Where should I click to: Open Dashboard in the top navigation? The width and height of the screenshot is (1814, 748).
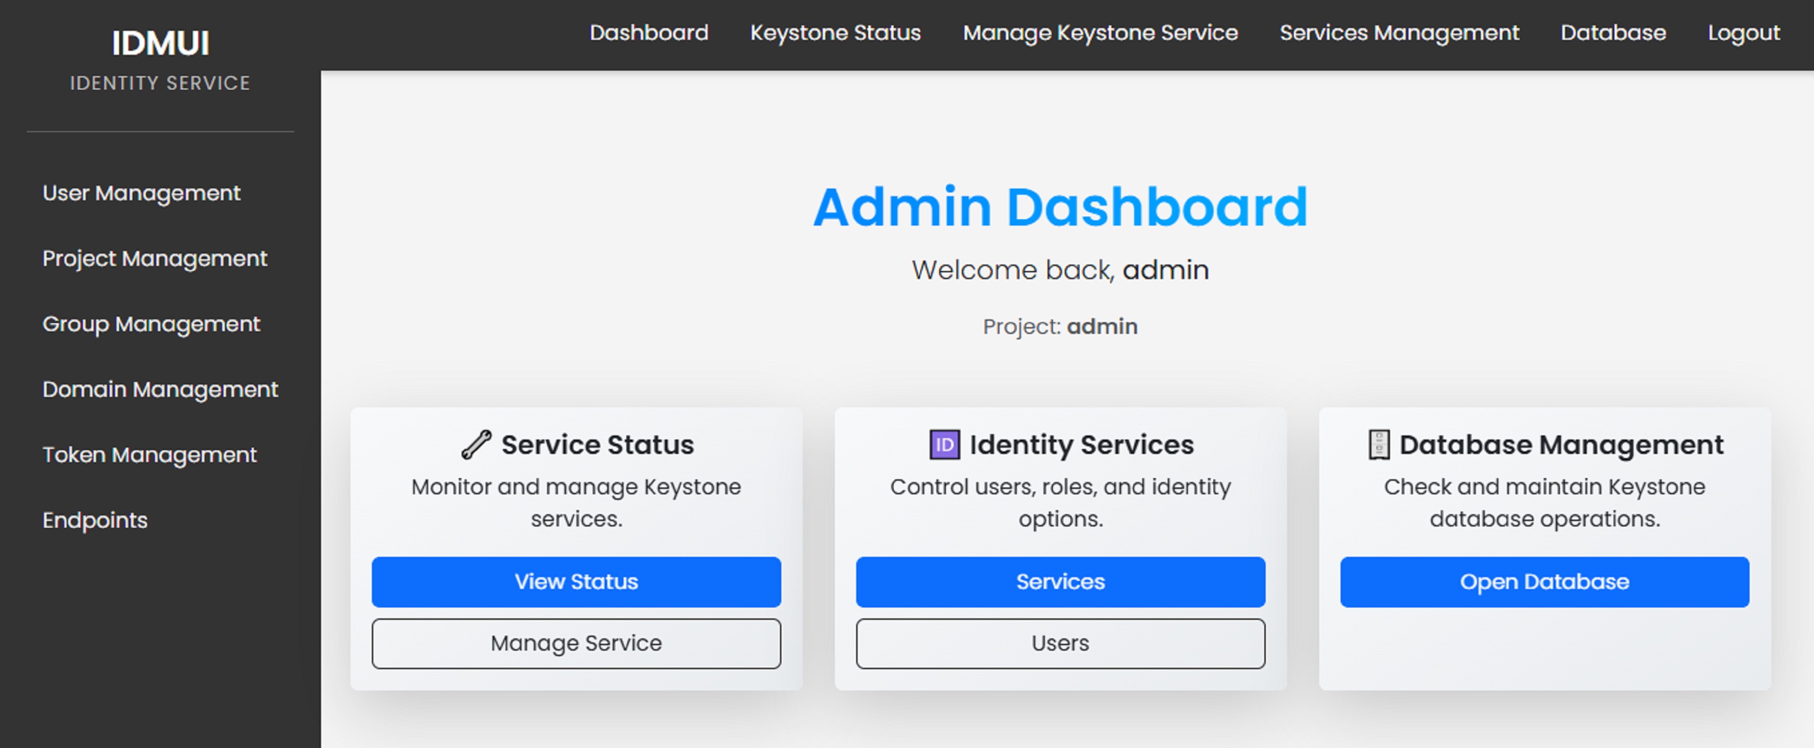(649, 32)
